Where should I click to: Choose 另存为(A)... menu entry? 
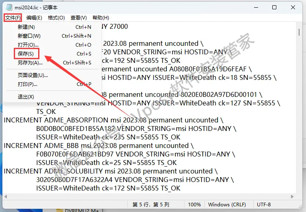(52, 63)
